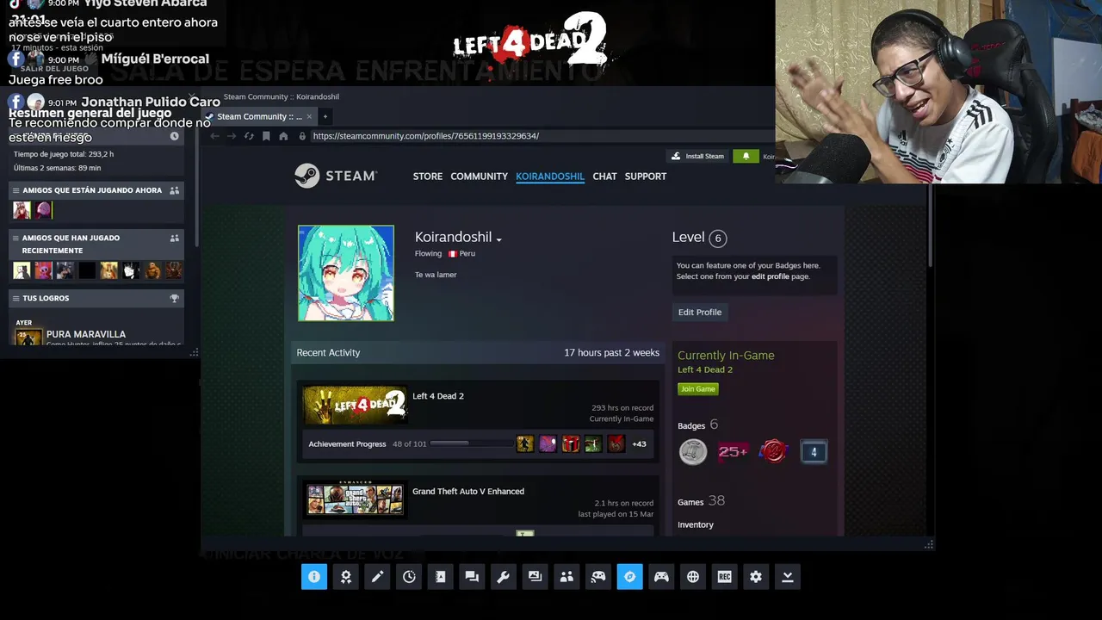Open the friends list icon in overlay toolbar
The image size is (1102, 620).
point(566,577)
